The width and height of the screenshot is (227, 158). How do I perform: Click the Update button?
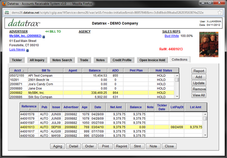click(199, 83)
